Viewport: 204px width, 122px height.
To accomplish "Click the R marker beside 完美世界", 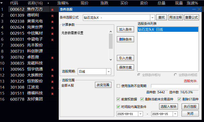I will [x=52, y=28].
